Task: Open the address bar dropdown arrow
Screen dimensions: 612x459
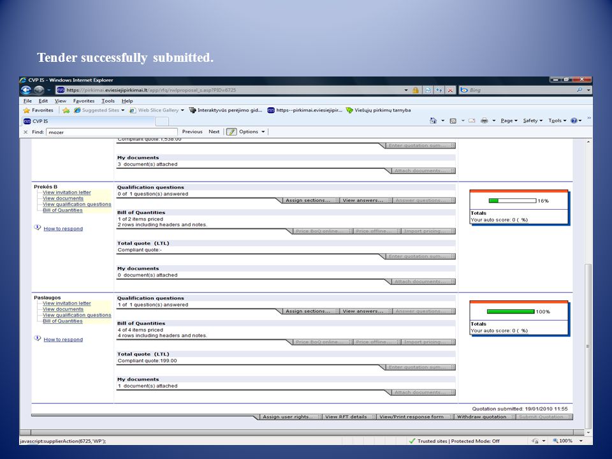Action: (x=406, y=90)
